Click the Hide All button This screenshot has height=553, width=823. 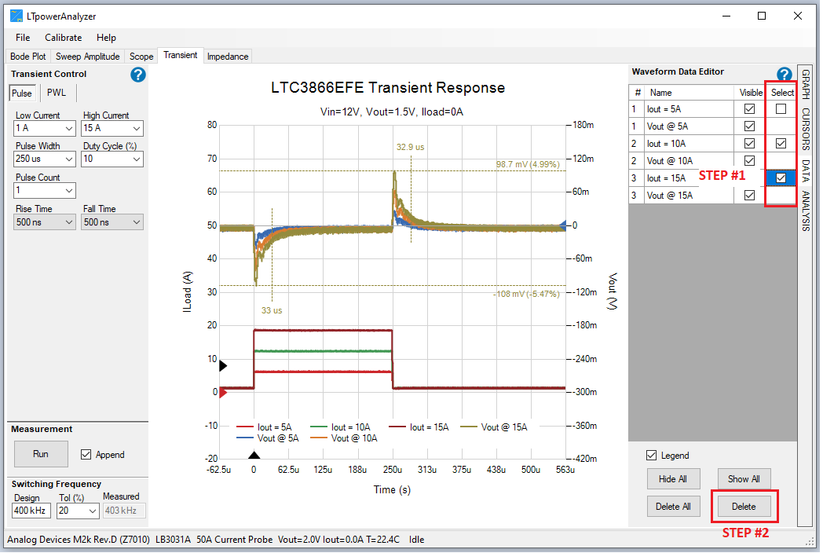click(673, 478)
